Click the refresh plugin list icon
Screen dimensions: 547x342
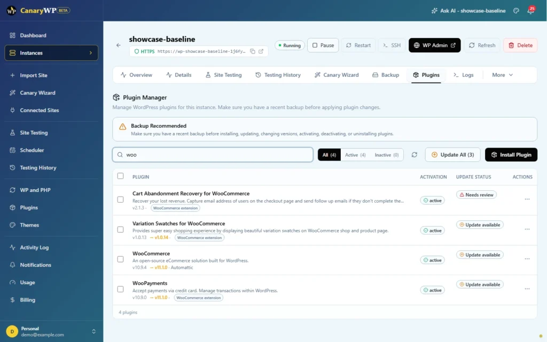[415, 154]
